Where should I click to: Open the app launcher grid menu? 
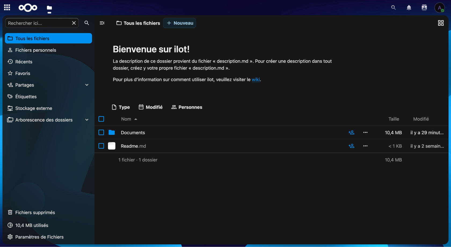pos(7,8)
